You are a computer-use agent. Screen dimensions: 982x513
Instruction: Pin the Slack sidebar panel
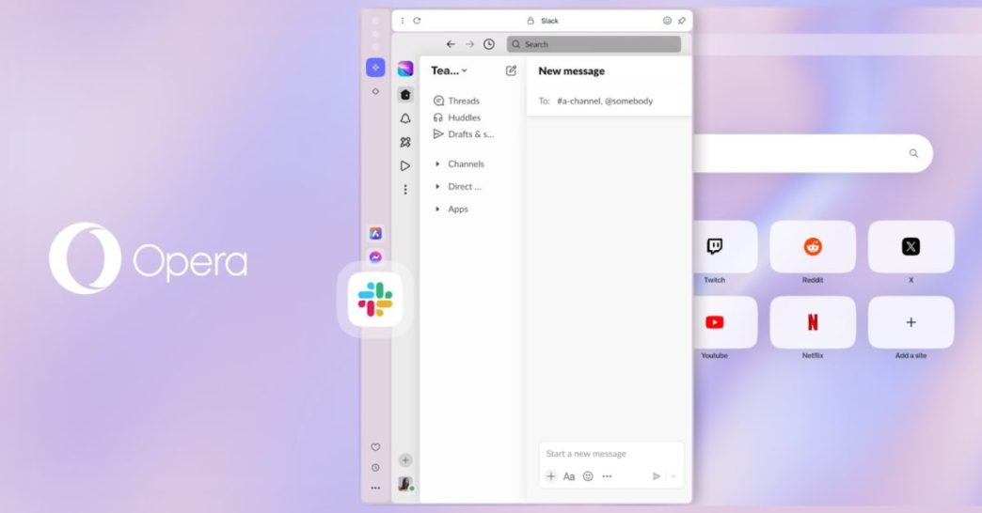click(x=681, y=20)
